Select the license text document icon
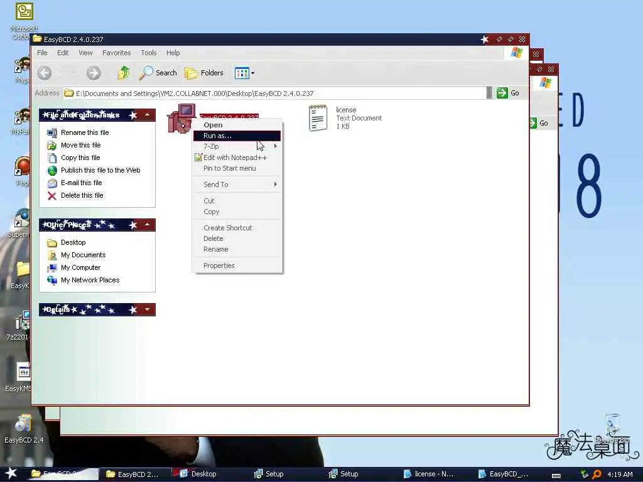643x482 pixels. (x=318, y=118)
